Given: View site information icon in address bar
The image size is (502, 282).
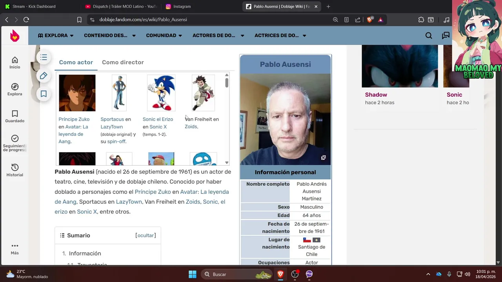Looking at the screenshot, I should (x=92, y=20).
